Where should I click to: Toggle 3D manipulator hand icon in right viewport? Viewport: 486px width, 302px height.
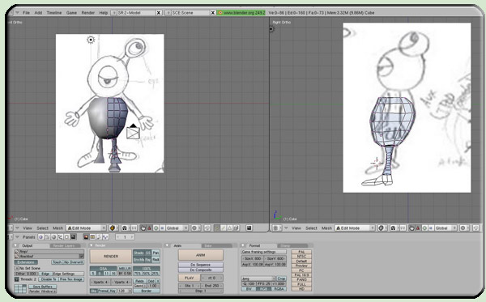(x=411, y=228)
